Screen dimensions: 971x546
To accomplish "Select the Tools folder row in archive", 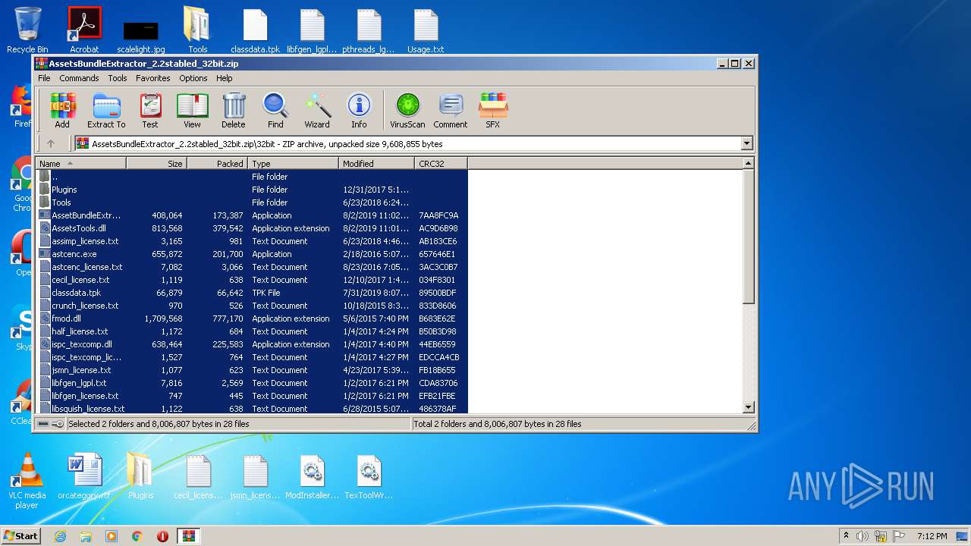I will pos(252,202).
